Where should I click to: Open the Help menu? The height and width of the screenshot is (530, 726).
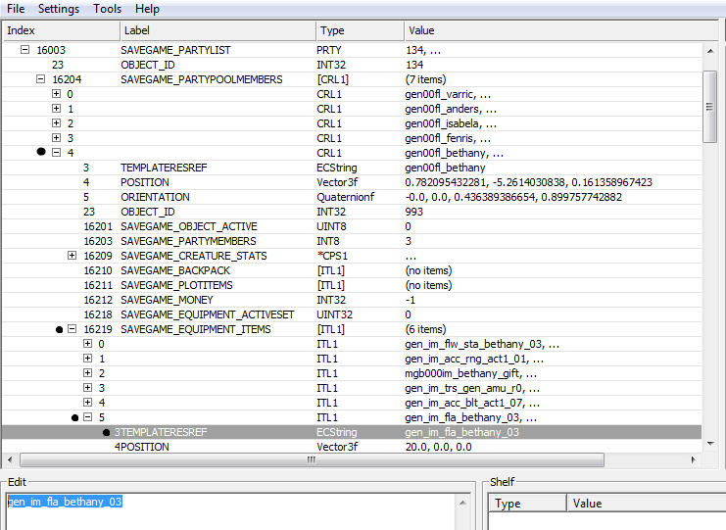pyautogui.click(x=148, y=9)
